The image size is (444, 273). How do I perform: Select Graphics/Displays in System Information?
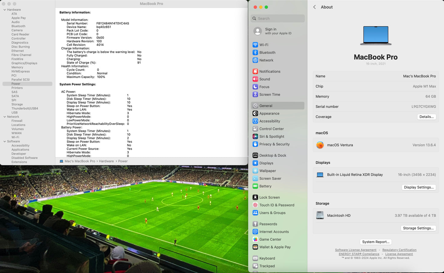point(24,63)
